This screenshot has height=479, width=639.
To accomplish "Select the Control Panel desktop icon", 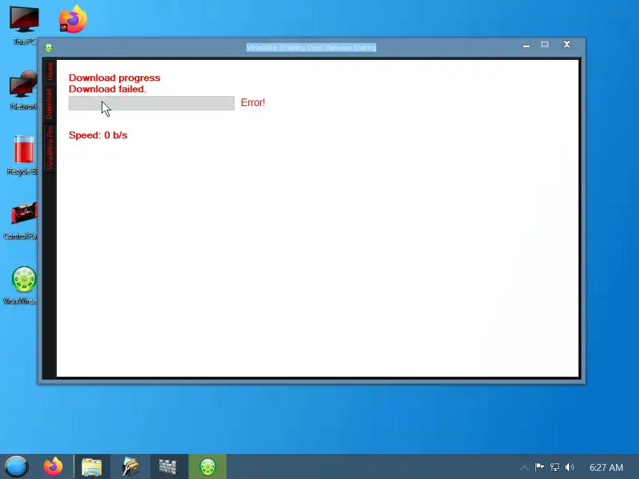I will coord(22,220).
